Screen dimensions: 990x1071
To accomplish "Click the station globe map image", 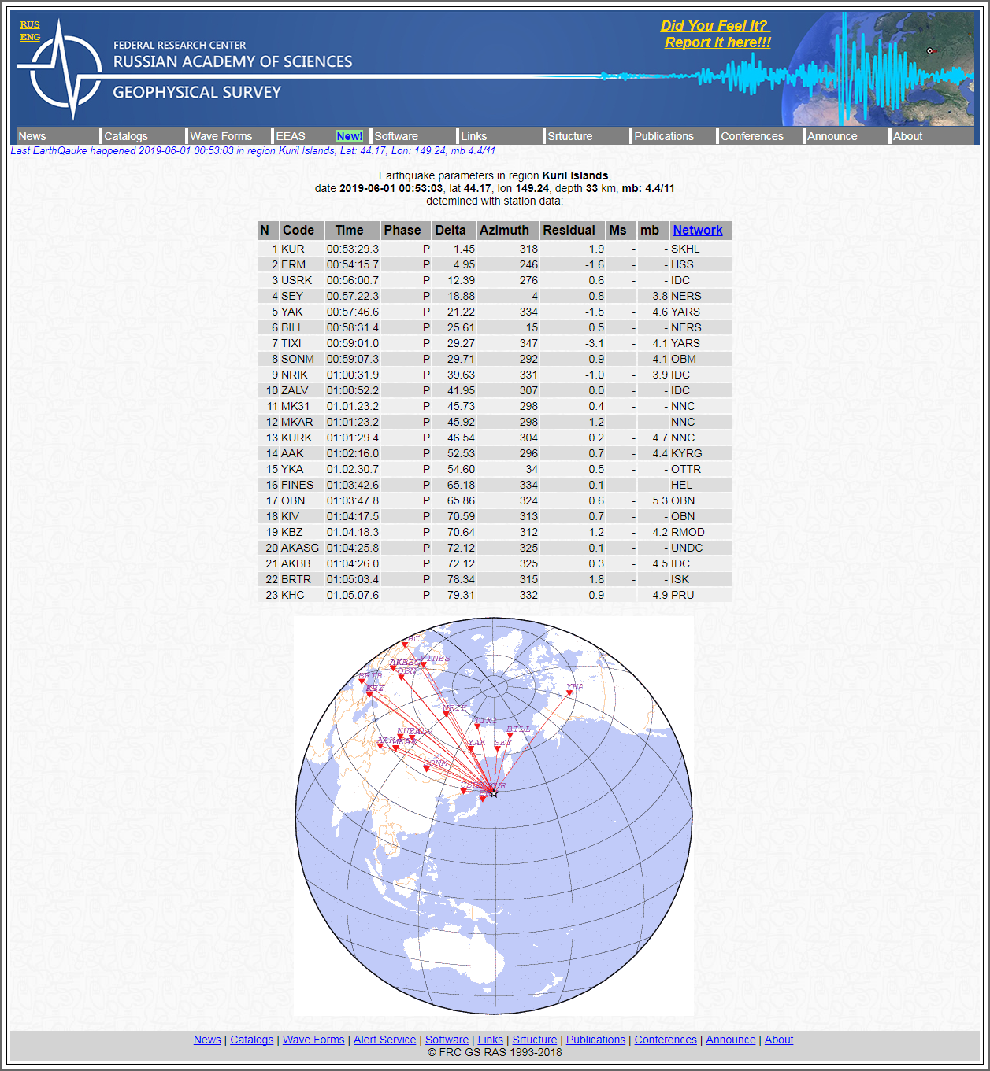I will tap(494, 905).
